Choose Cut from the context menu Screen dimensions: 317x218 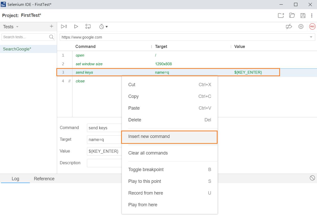coord(170,85)
